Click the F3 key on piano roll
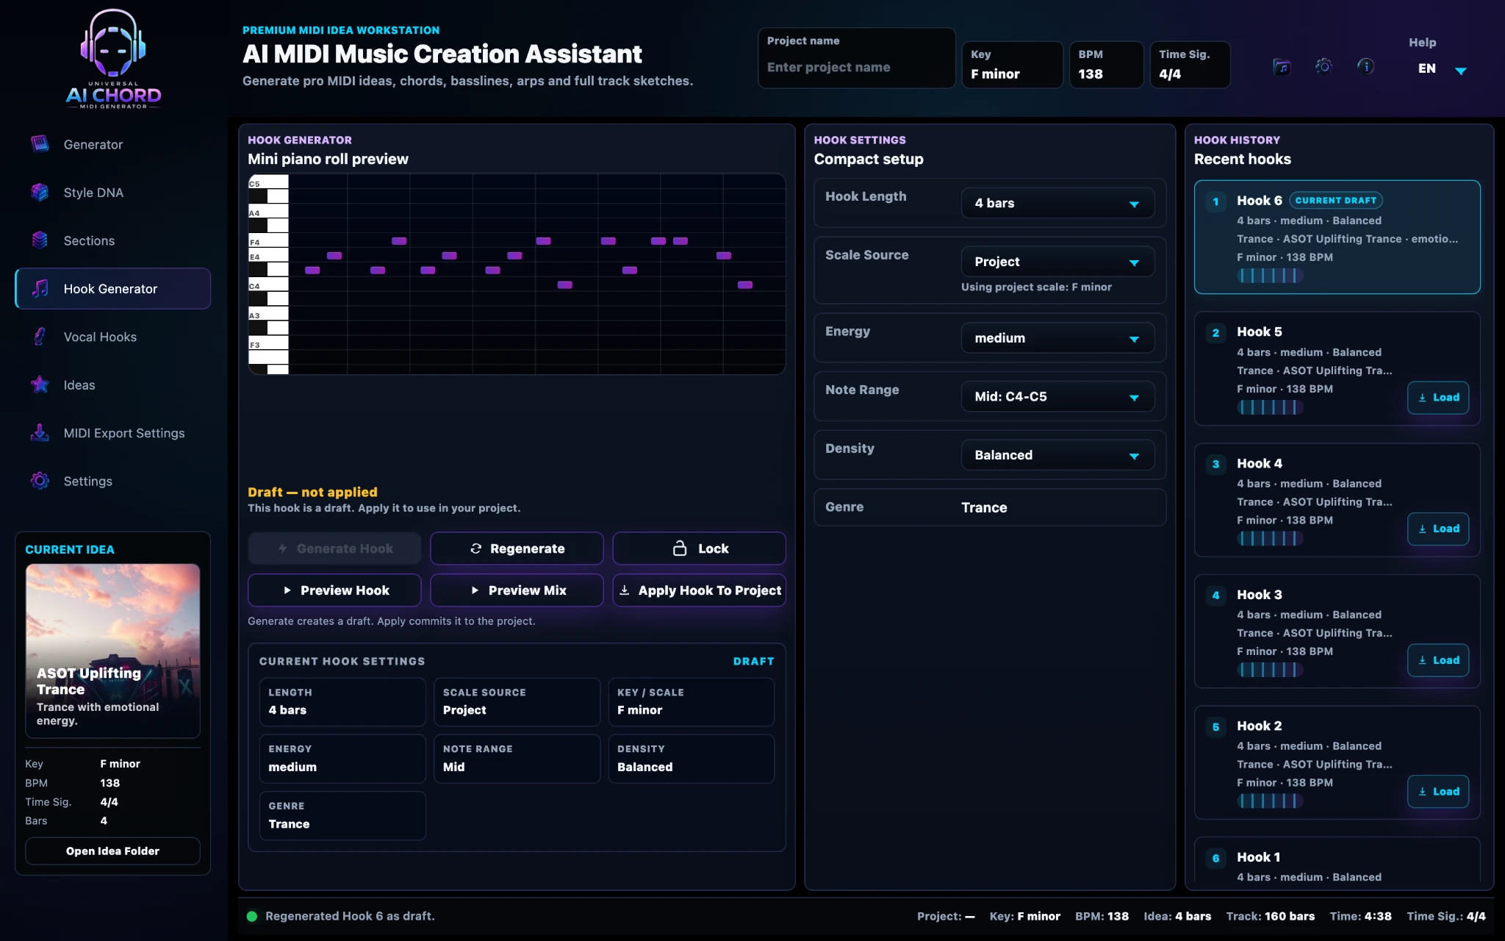The width and height of the screenshot is (1505, 941). tap(268, 343)
